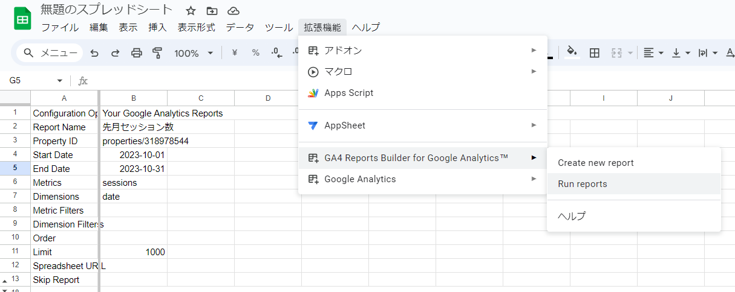Expand the アドオン submenu

click(423, 50)
